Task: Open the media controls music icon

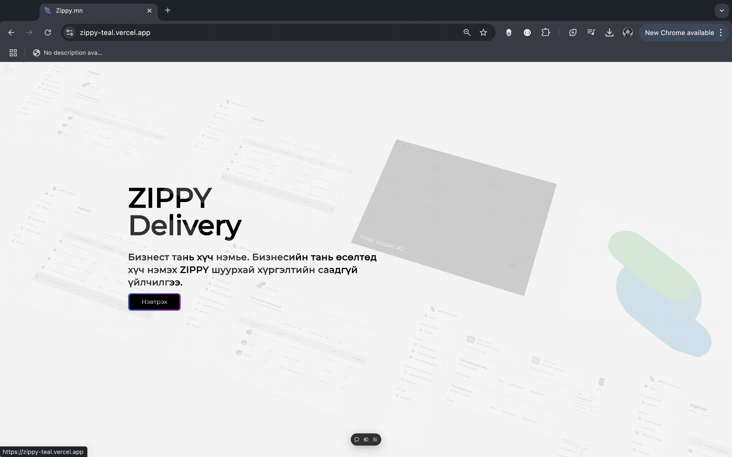Action: (591, 33)
